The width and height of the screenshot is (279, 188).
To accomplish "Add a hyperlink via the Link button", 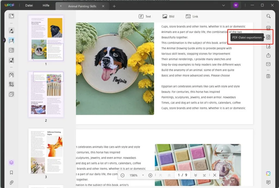I will click(x=192, y=16).
